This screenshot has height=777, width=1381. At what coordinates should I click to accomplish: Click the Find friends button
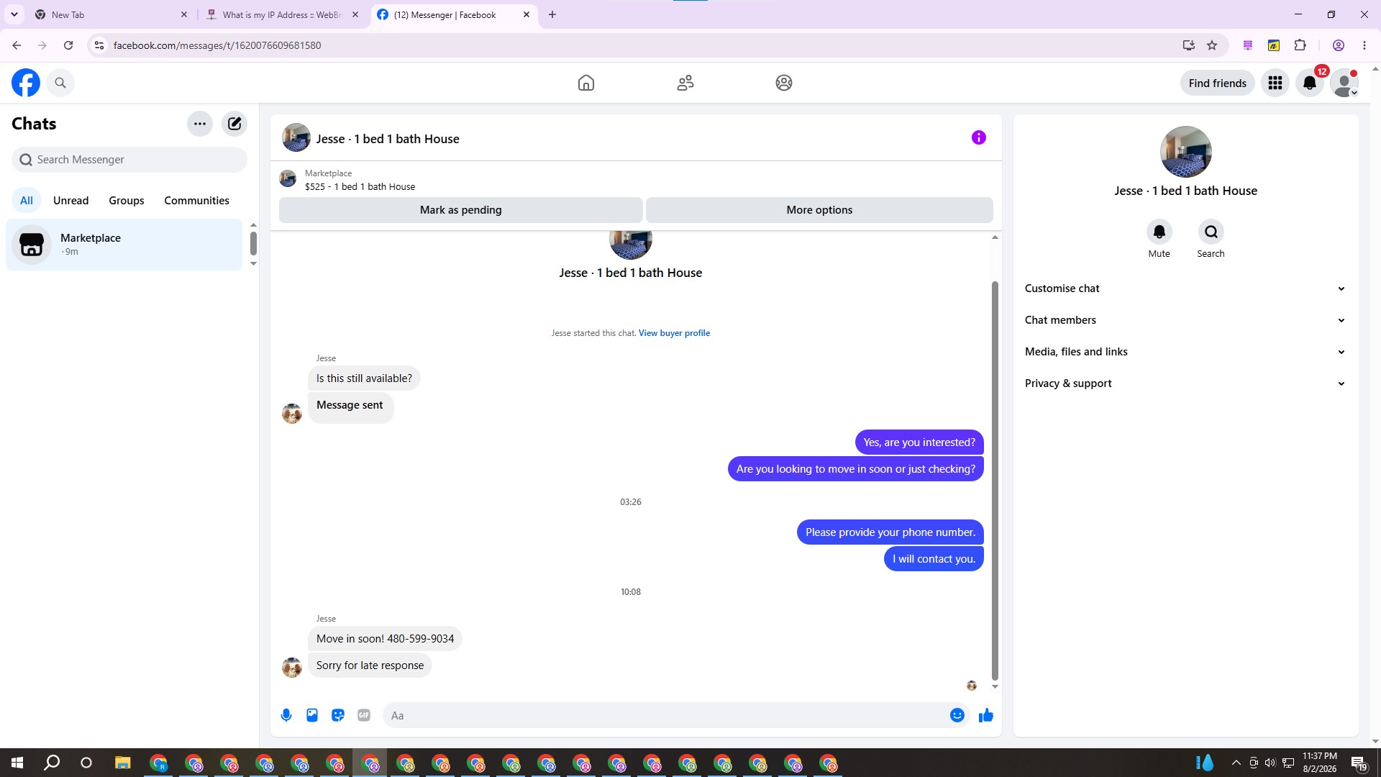coord(1218,83)
